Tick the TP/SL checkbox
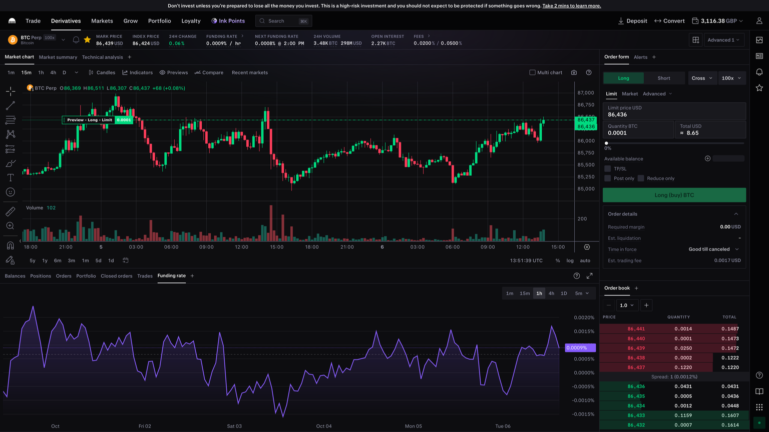 point(608,168)
